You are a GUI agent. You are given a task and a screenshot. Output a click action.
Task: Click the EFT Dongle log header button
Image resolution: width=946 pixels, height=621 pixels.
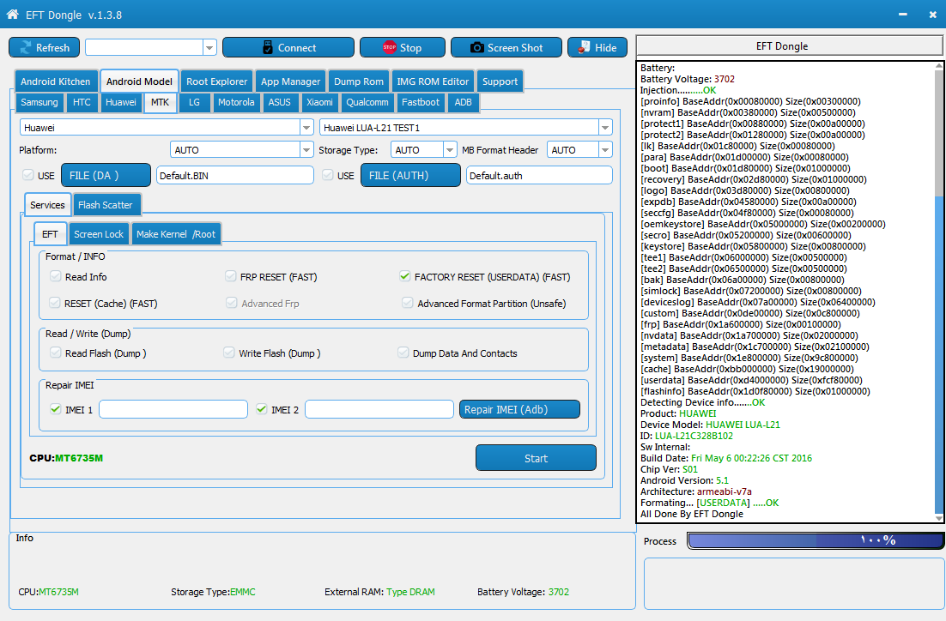[x=789, y=46]
